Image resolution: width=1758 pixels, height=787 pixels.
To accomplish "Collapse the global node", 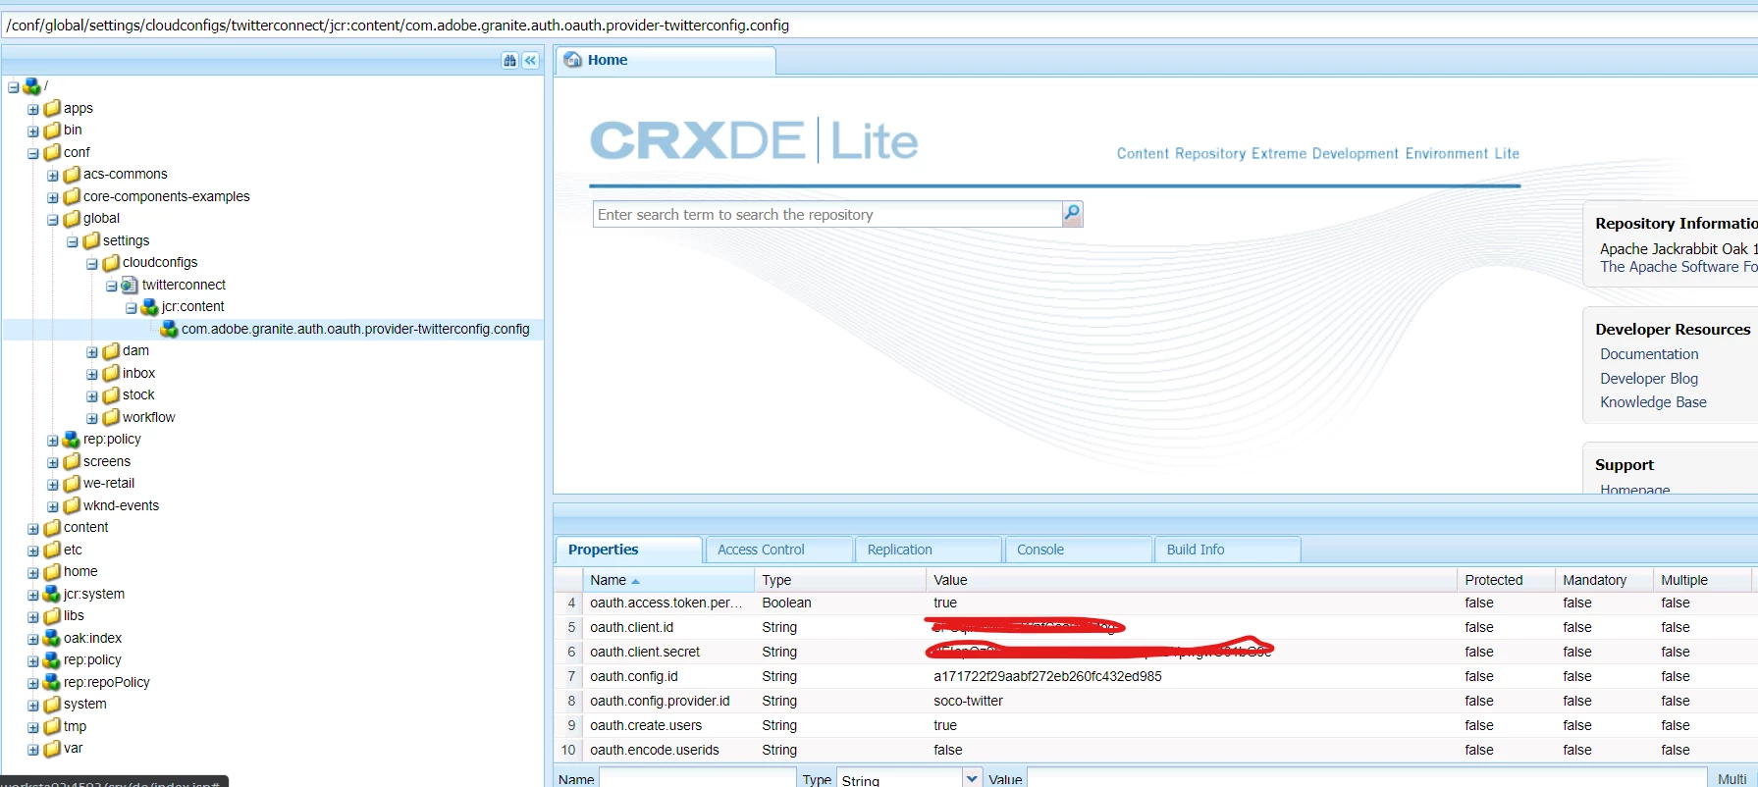I will pos(53,220).
